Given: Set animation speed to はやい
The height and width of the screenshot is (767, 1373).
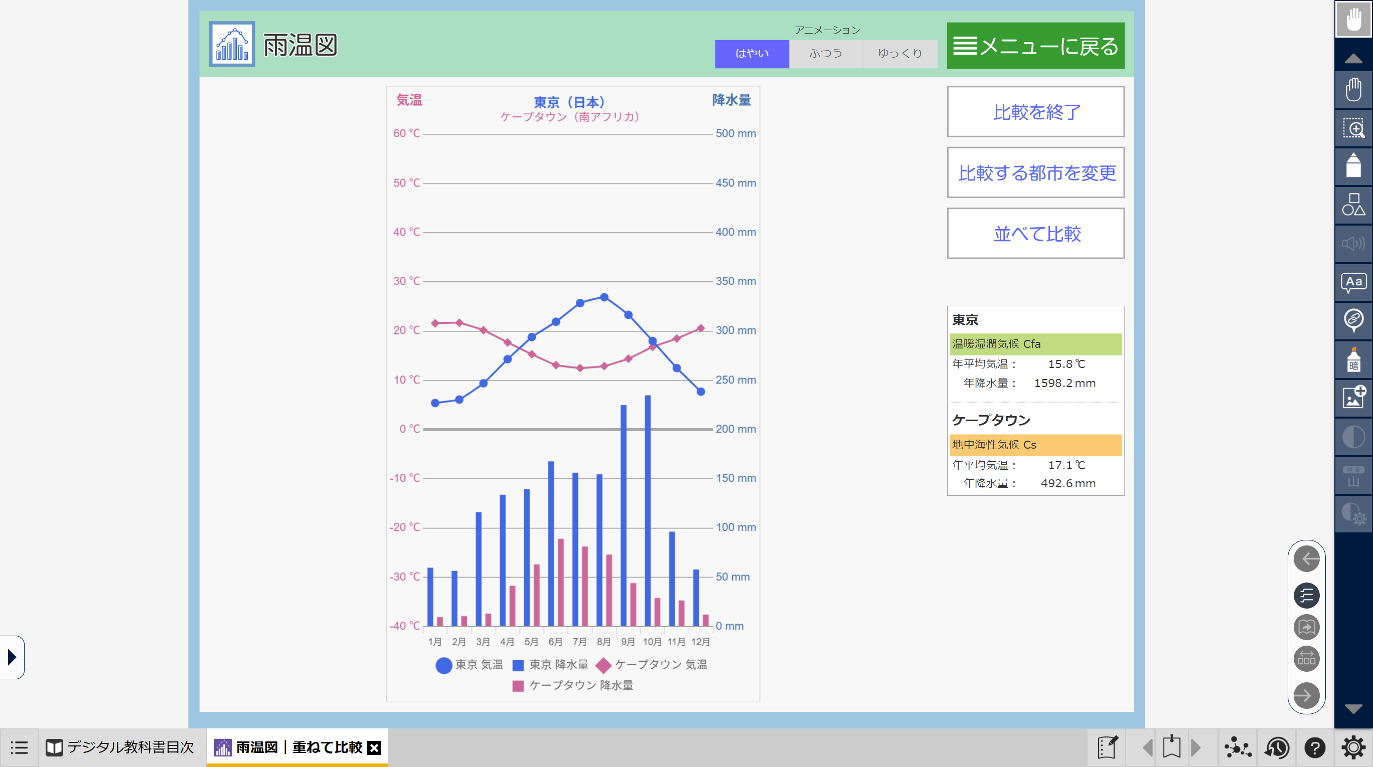Looking at the screenshot, I should (x=751, y=53).
